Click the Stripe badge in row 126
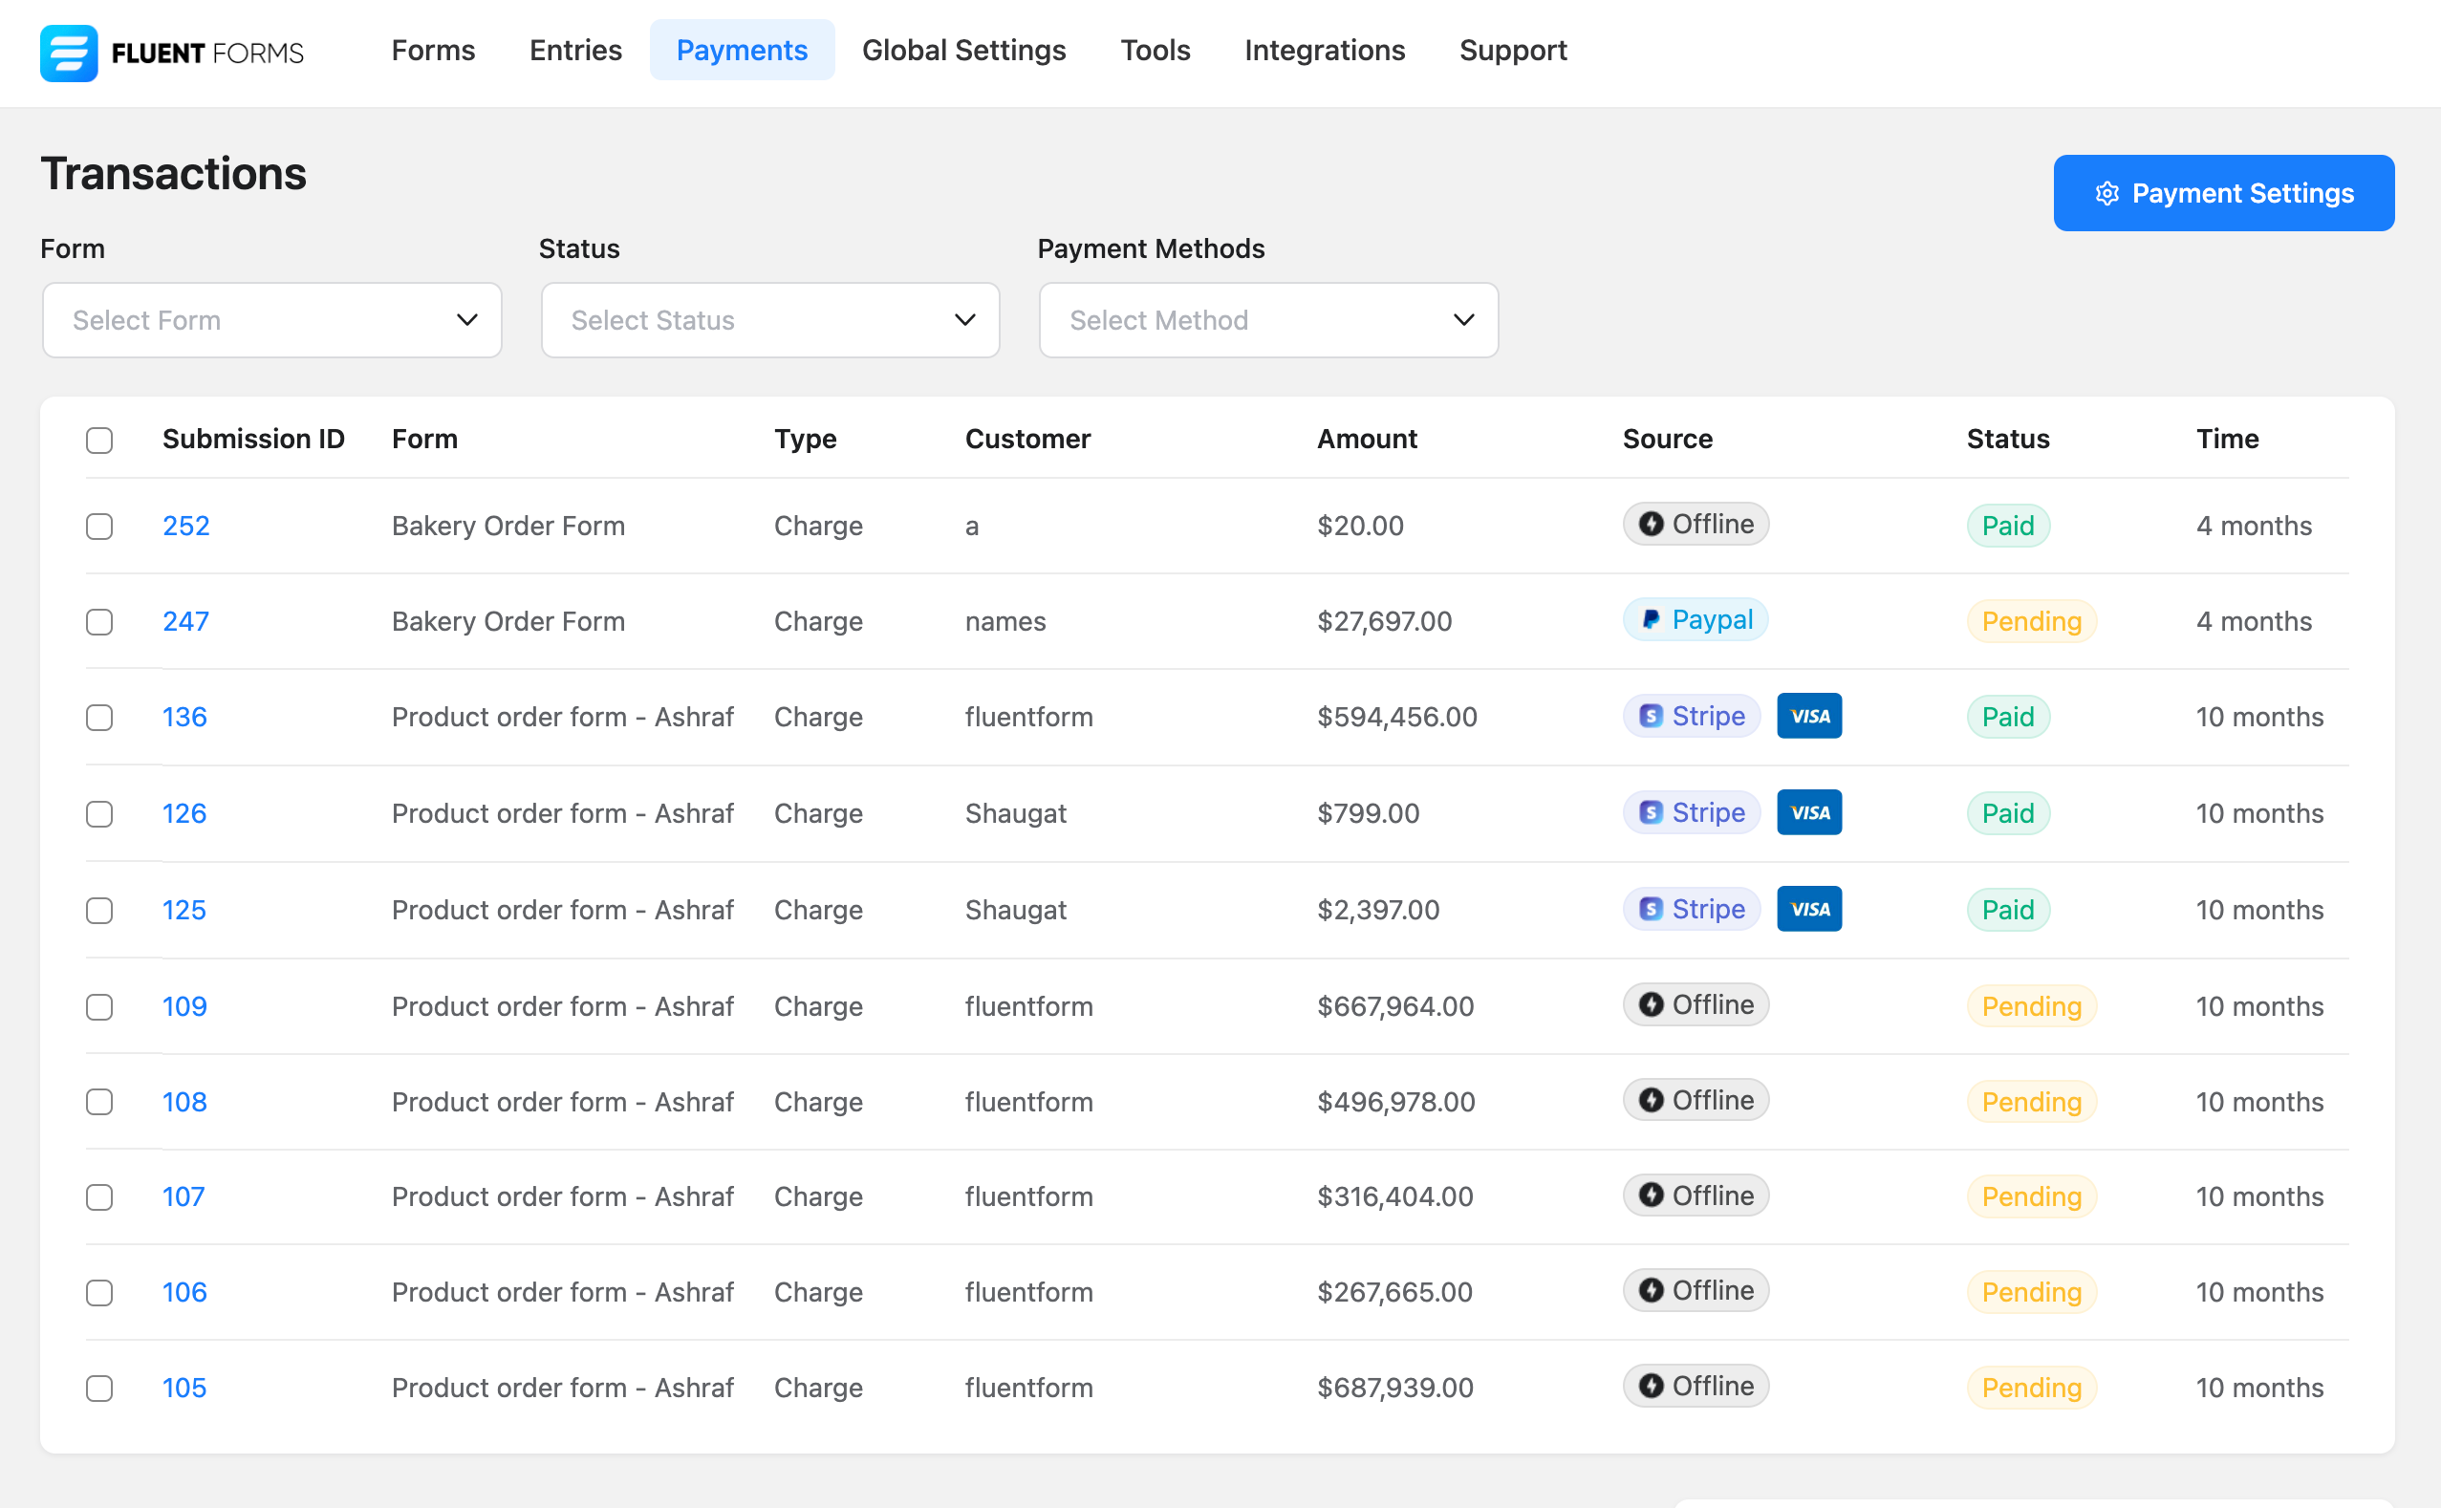 point(1691,813)
